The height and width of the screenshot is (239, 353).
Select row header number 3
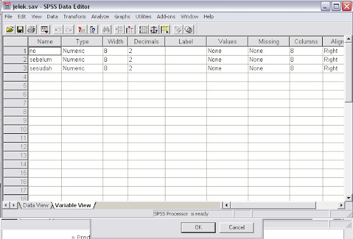(x=16, y=68)
